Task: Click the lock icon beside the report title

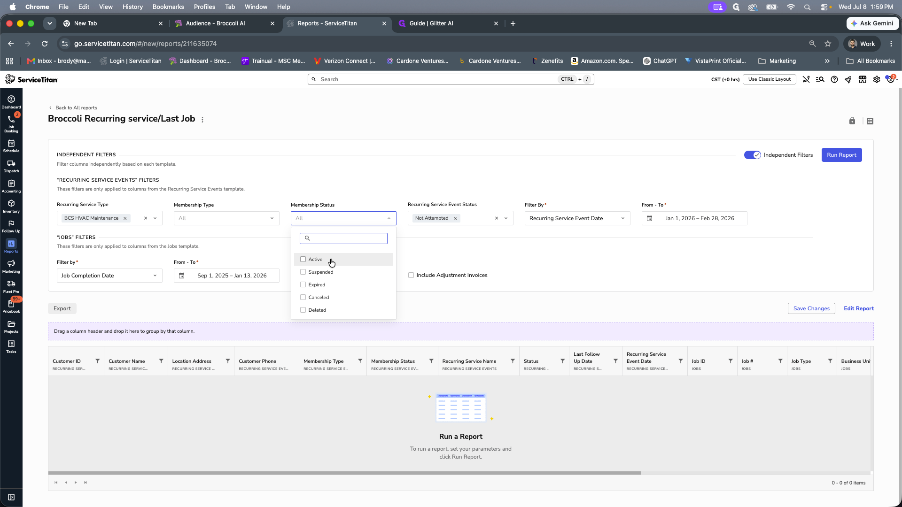Action: (852, 121)
